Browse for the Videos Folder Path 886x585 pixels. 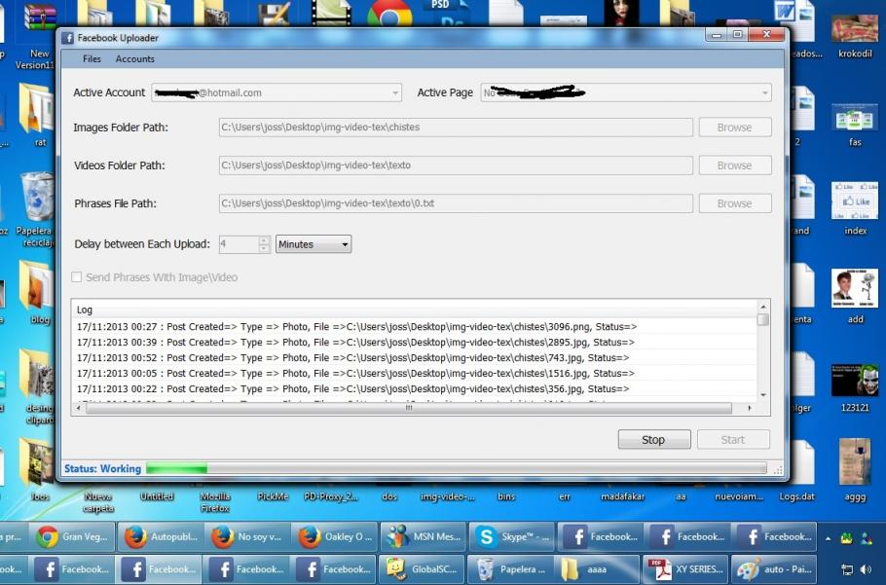(x=734, y=165)
